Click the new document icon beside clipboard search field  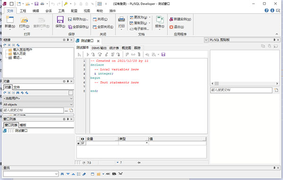pyautogui.click(x=276, y=90)
